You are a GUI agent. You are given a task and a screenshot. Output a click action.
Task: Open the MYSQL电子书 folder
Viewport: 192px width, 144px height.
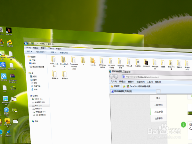pos(111,63)
